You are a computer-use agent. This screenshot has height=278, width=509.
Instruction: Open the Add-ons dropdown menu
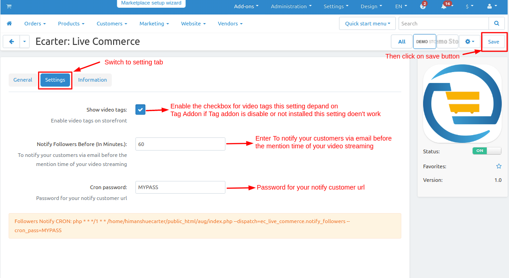246,6
